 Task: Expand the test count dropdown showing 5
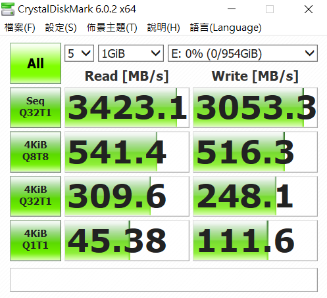tap(79, 53)
